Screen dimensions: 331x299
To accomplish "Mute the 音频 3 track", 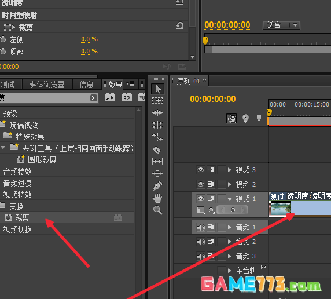I will click(201, 256).
